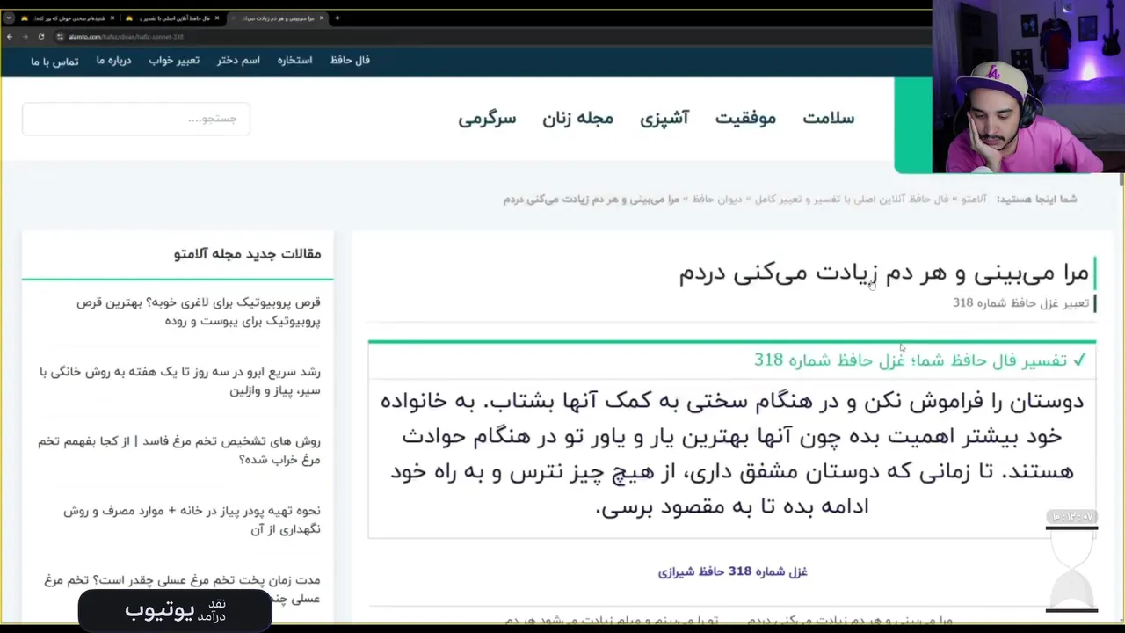Close the active tab 'مرا می‌بینی و هر دم زیادت'
This screenshot has height=633, width=1125.
[322, 18]
